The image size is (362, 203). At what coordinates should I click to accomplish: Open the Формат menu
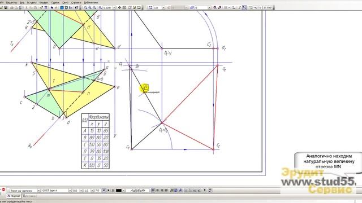pos(44,2)
